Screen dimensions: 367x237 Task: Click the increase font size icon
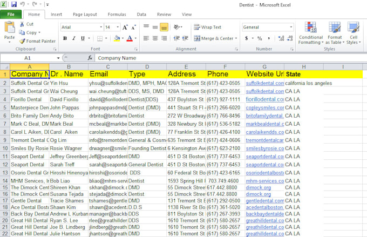click(125, 27)
